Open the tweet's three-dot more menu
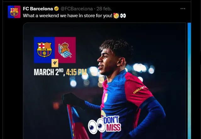Screen dimensions: 201x139 [x=183, y=9]
